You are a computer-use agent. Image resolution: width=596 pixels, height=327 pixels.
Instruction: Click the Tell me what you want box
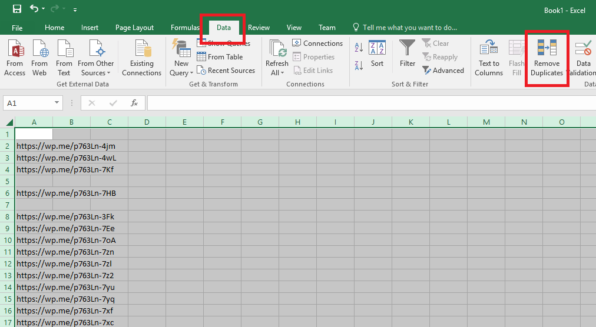[x=405, y=27]
